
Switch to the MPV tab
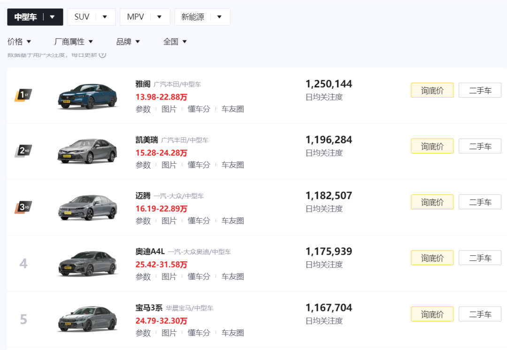click(145, 17)
